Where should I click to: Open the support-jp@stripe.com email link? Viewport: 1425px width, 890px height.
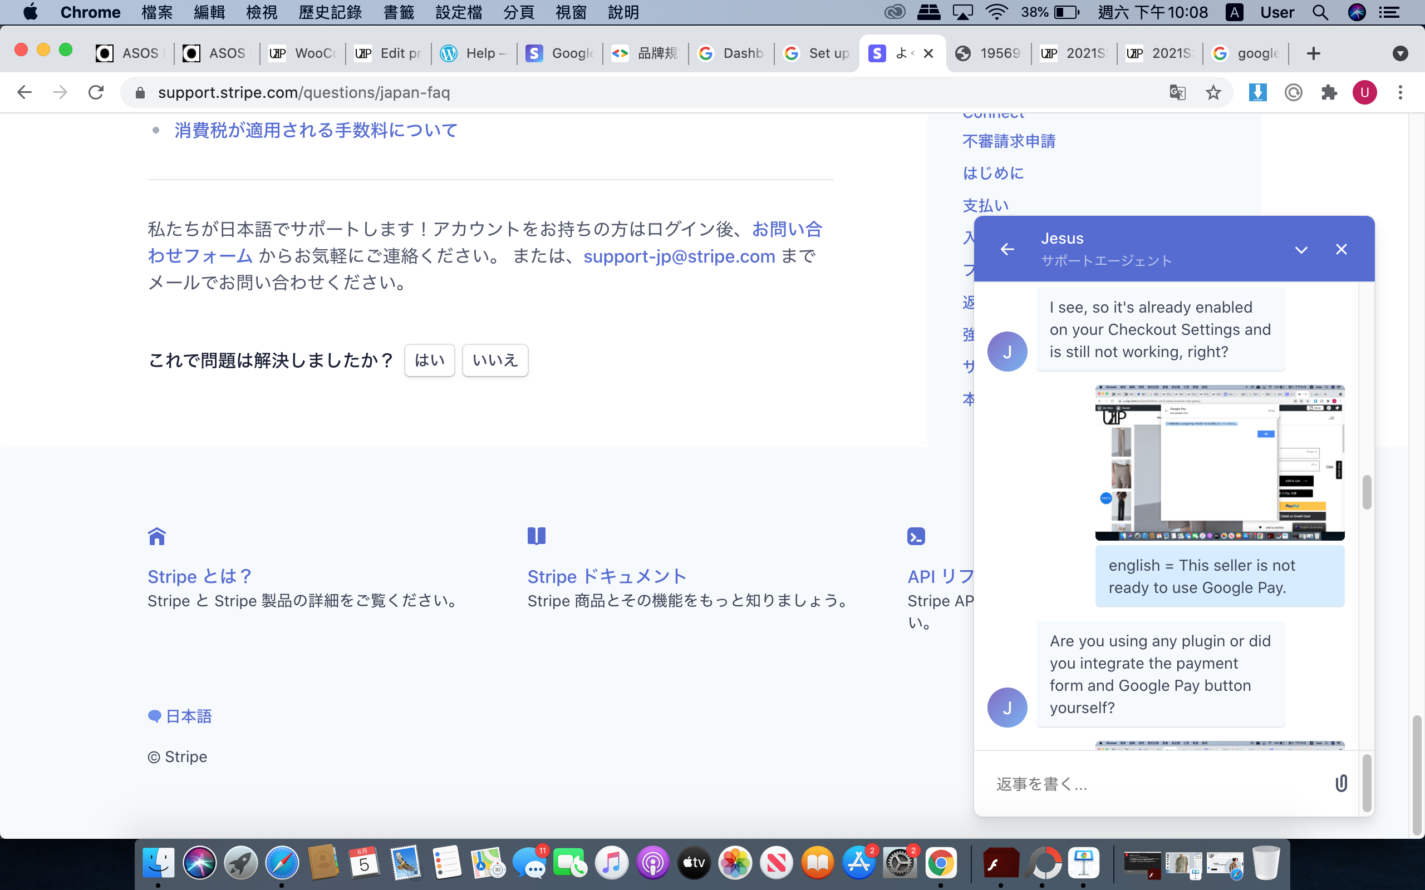click(679, 256)
